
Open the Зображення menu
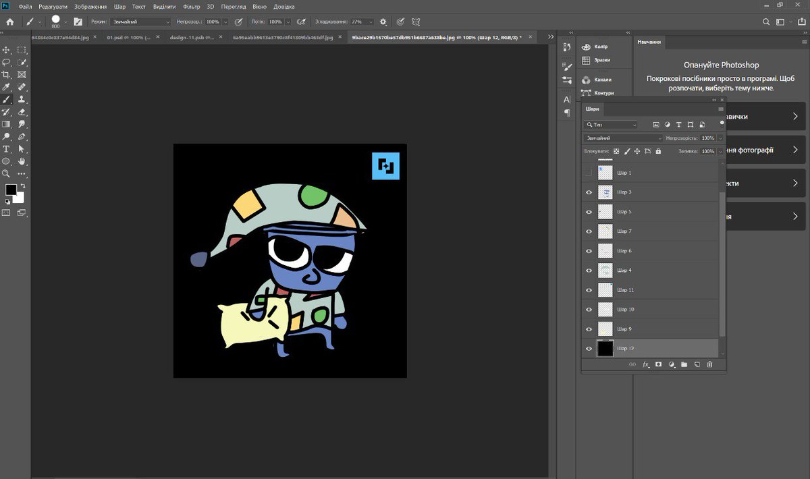[90, 6]
